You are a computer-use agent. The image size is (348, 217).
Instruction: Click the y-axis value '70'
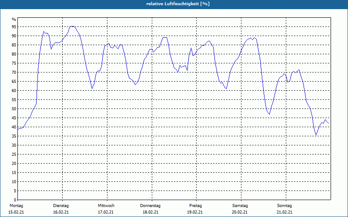(14, 72)
